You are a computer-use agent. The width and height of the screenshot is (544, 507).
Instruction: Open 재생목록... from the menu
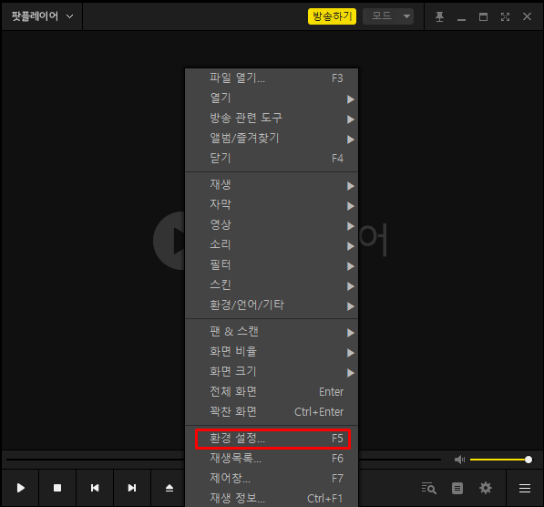coord(272,459)
